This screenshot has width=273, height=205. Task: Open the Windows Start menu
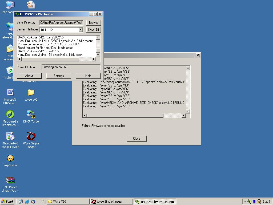click(7, 202)
